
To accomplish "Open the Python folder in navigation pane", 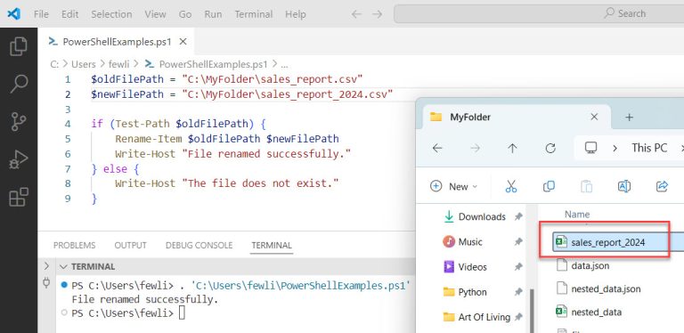I will tap(472, 292).
